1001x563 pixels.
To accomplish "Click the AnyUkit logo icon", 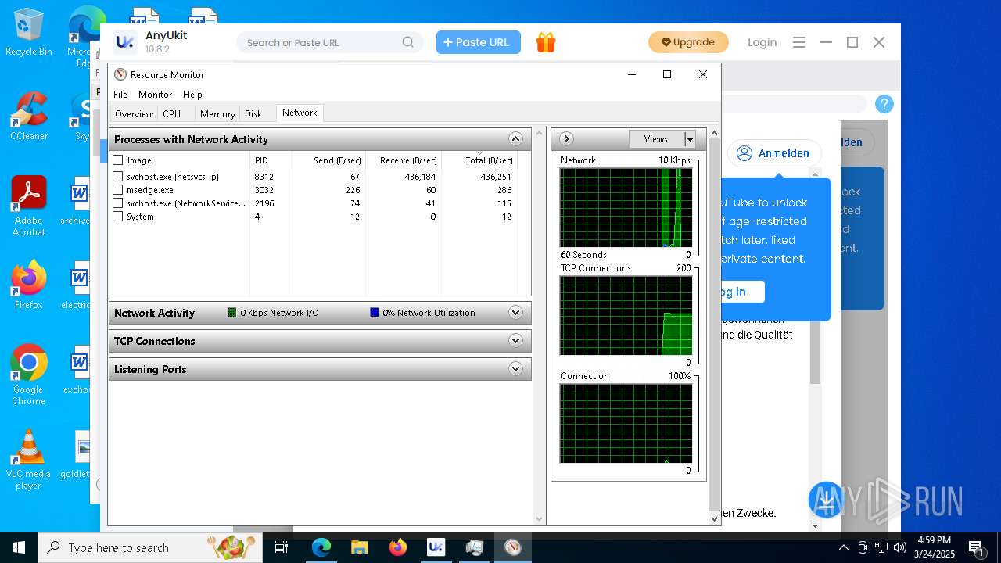I will (x=124, y=42).
